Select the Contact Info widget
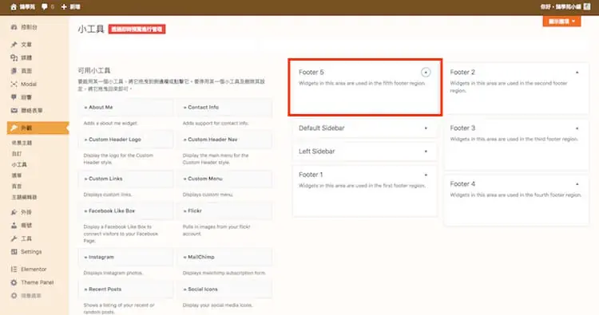The height and width of the screenshot is (315, 599). coord(224,108)
